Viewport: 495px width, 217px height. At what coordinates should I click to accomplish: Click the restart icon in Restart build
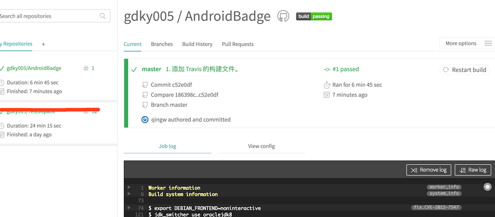click(446, 70)
